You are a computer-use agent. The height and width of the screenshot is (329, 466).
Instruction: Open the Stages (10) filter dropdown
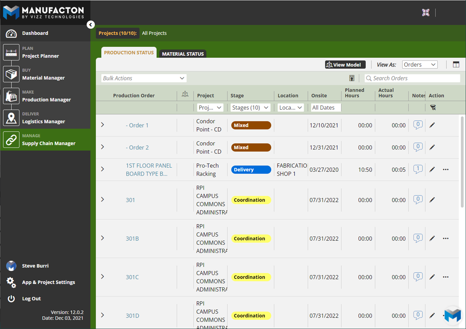(x=250, y=108)
